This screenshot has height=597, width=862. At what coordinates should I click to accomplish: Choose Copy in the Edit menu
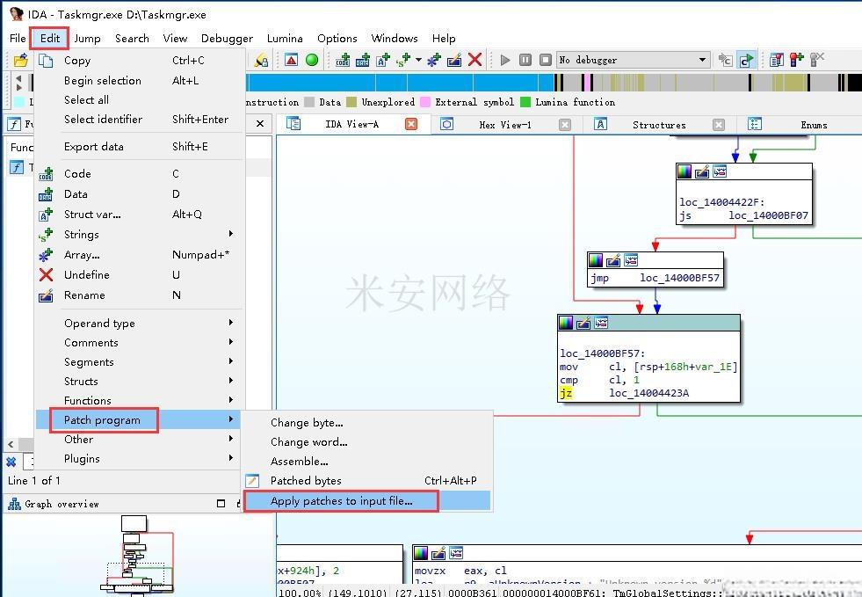tap(141, 61)
